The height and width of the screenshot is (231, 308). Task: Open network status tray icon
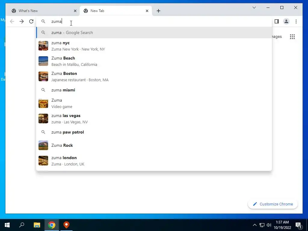pos(262,225)
